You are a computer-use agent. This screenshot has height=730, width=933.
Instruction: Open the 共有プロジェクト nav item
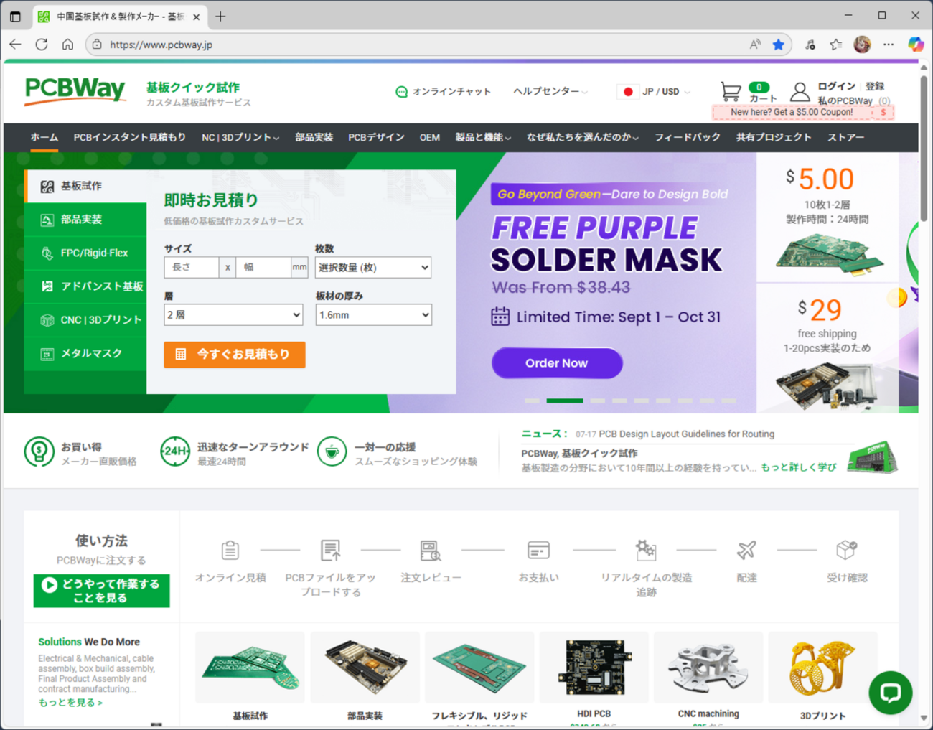point(774,137)
